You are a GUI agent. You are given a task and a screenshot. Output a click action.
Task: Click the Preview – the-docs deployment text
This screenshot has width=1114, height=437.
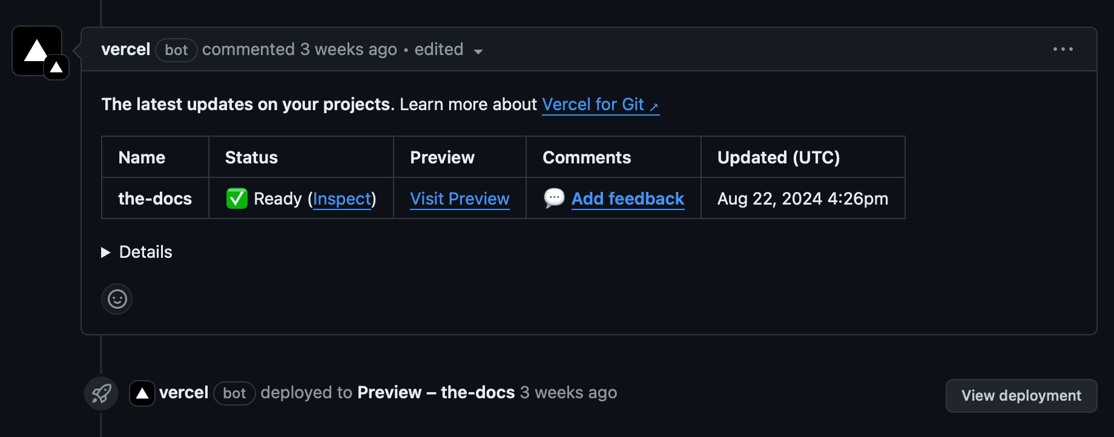pos(435,393)
